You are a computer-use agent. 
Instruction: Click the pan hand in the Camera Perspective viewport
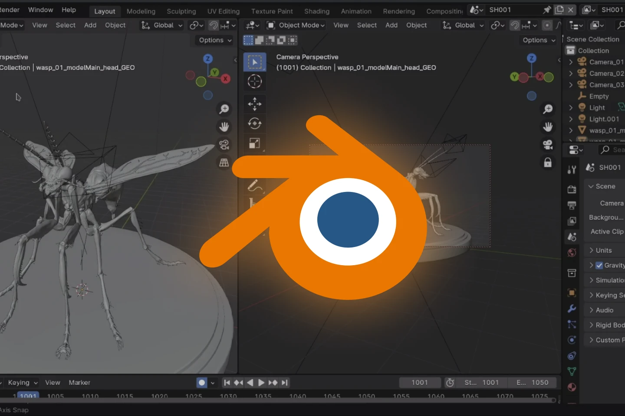click(548, 127)
